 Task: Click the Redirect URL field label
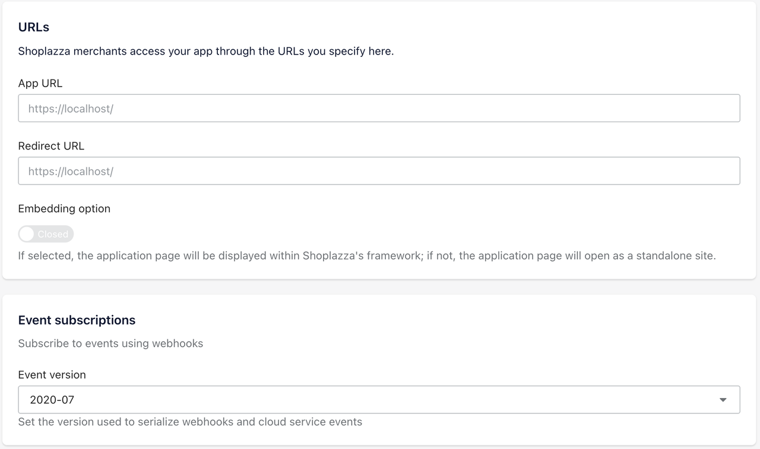(x=51, y=146)
